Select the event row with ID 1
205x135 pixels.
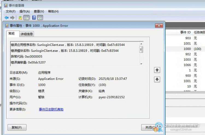[185, 70]
